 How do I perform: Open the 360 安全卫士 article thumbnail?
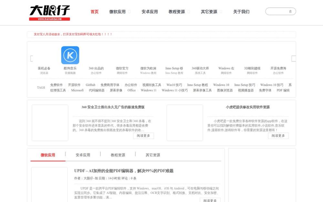(50, 123)
